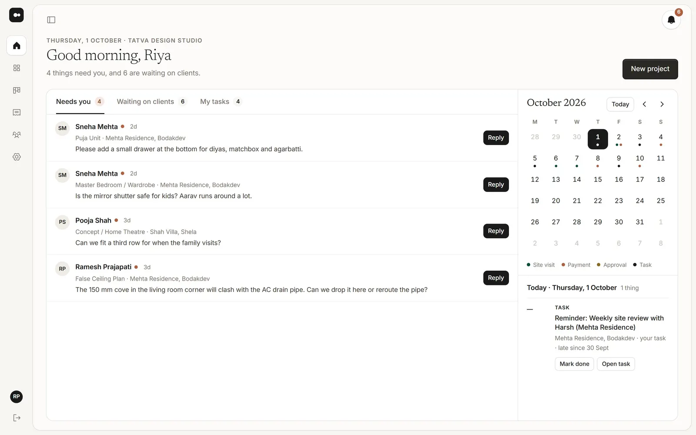696x435 pixels.
Task: Switch to My tasks tab
Action: tap(221, 102)
